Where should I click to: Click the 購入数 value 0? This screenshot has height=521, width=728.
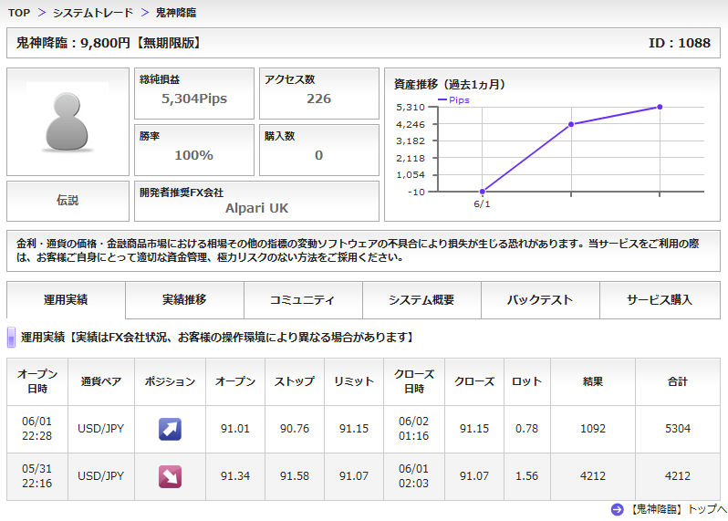coord(319,155)
